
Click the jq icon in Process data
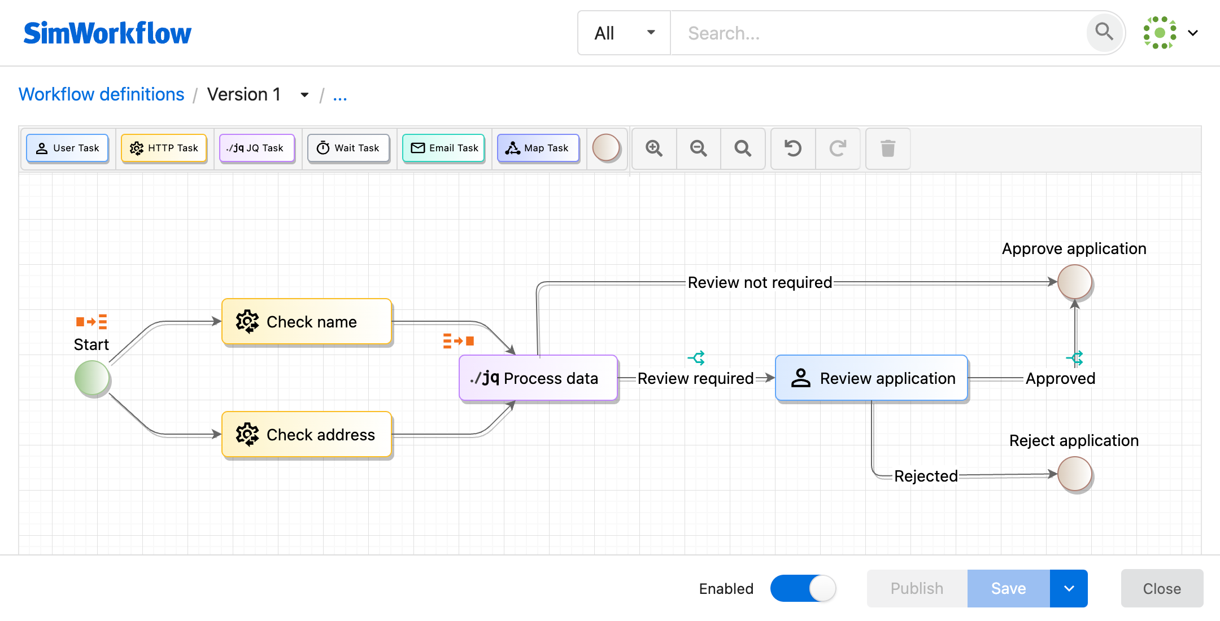click(x=485, y=378)
